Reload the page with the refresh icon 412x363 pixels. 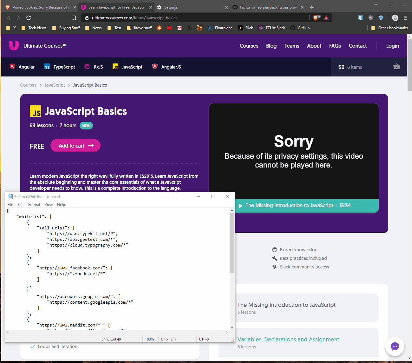coord(29,18)
